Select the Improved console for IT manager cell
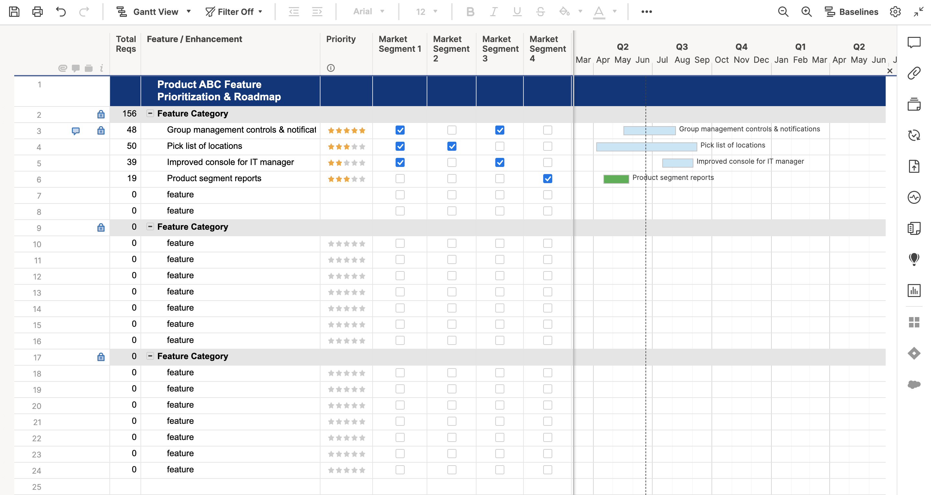 click(x=230, y=162)
